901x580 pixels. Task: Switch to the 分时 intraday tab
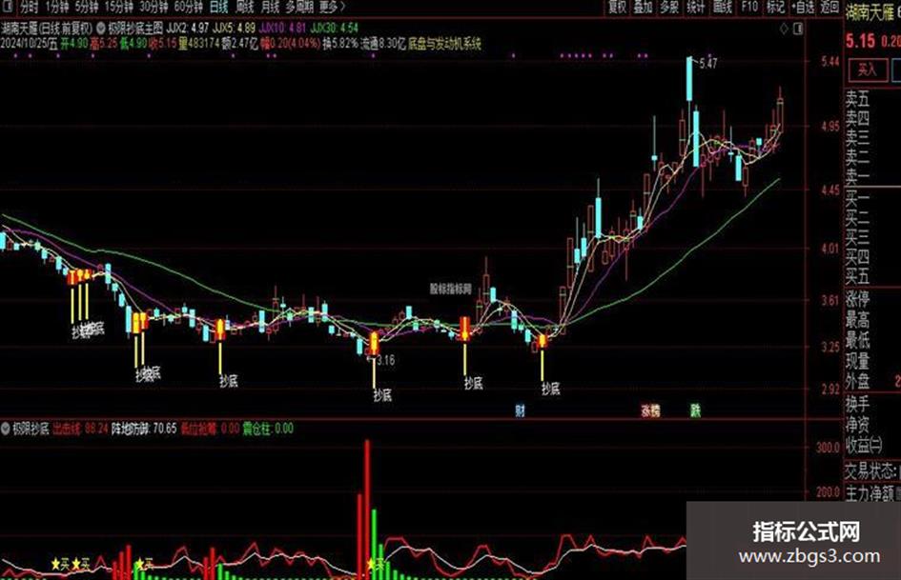pyautogui.click(x=29, y=7)
